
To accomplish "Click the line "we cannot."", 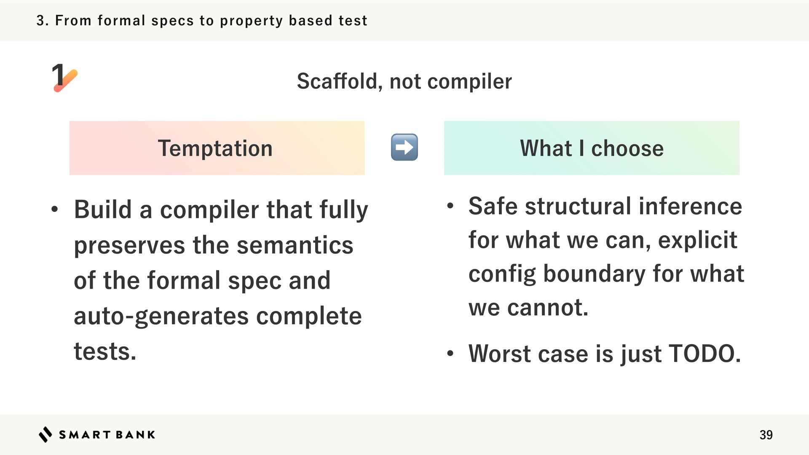I will coord(528,307).
